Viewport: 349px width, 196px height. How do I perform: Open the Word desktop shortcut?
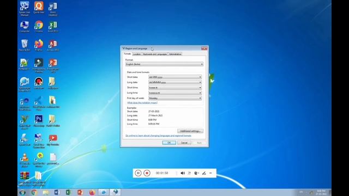53,9
